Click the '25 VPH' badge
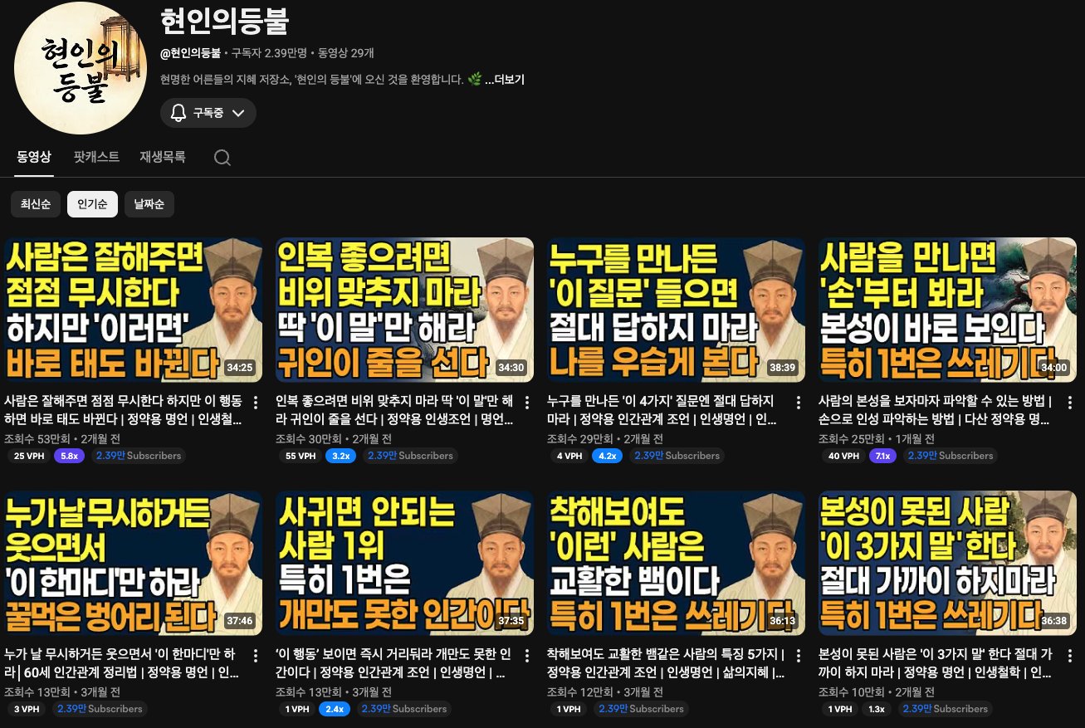The height and width of the screenshot is (728, 1085). point(27,456)
